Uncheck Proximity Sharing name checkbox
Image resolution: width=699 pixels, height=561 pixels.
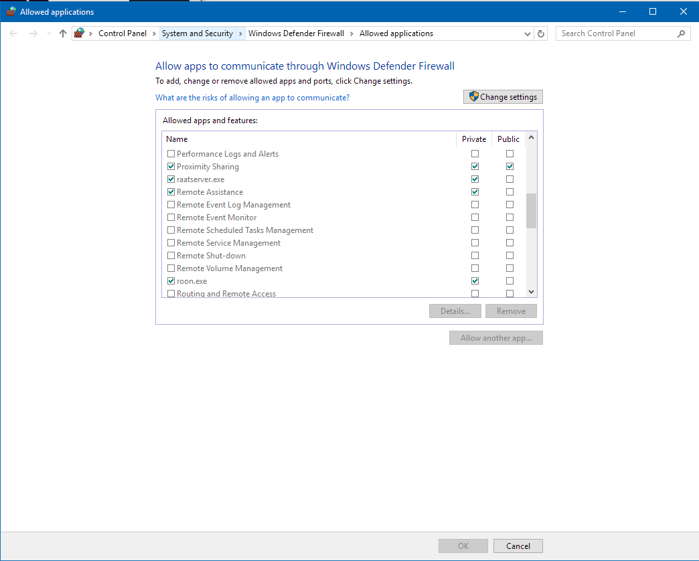171,167
